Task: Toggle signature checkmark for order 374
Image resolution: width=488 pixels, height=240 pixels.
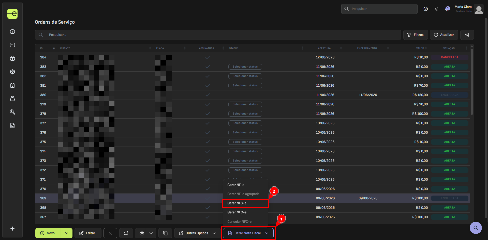Action: click(x=208, y=151)
